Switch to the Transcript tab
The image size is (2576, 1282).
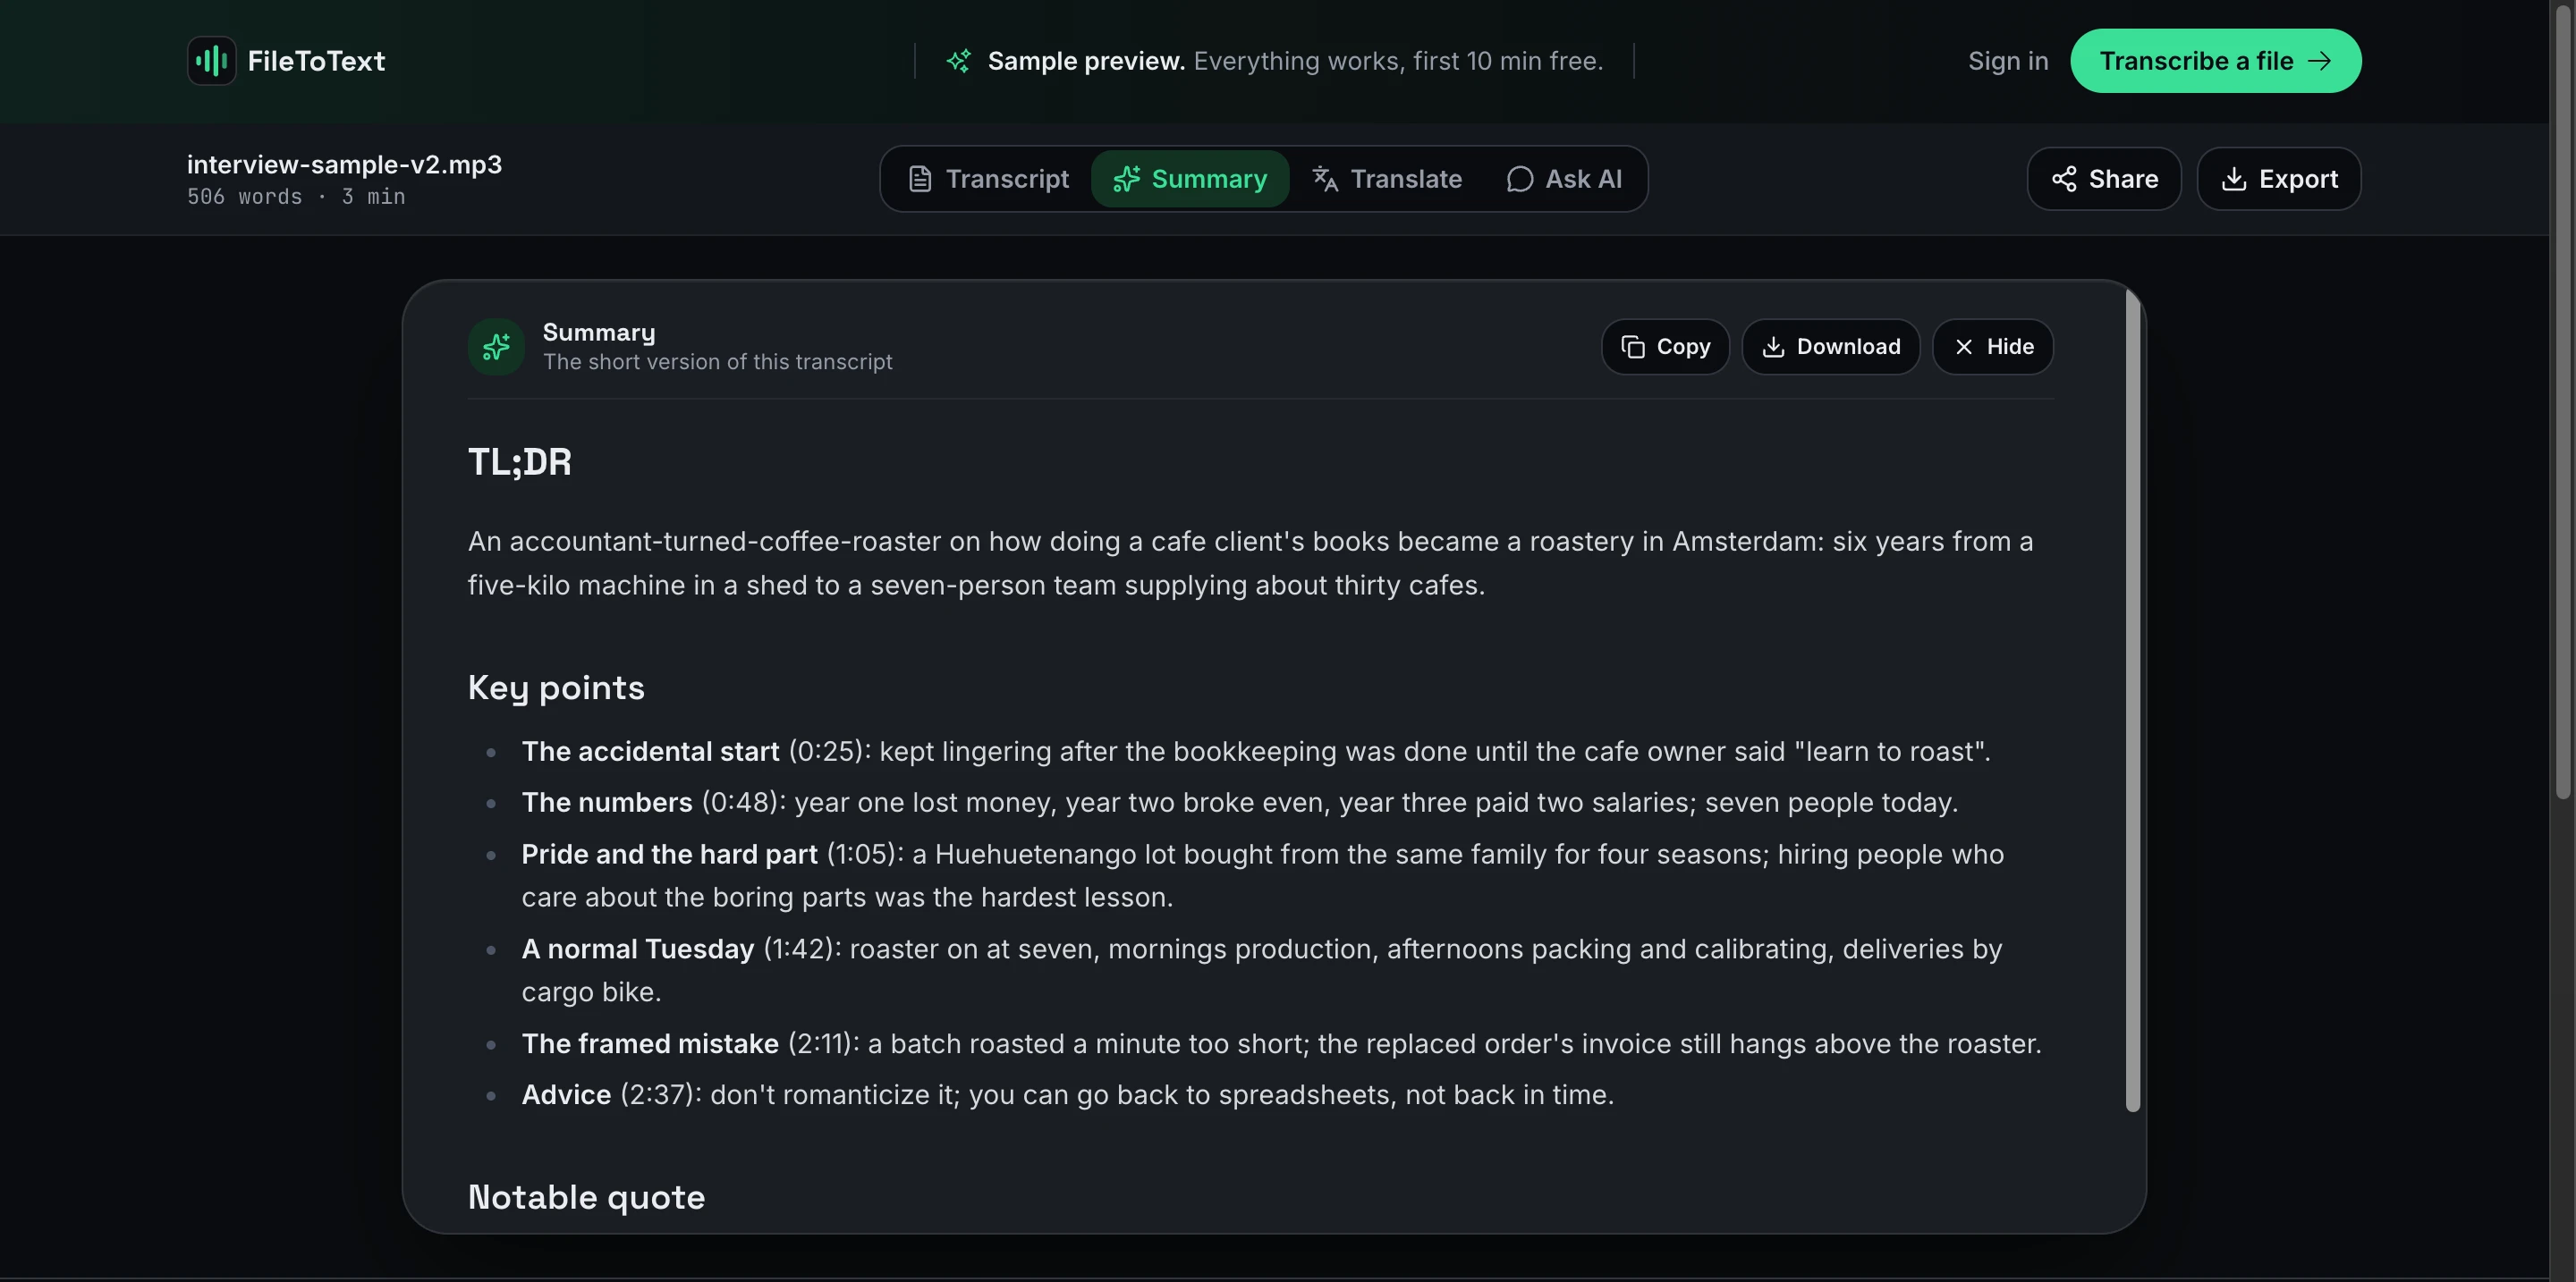click(x=988, y=179)
